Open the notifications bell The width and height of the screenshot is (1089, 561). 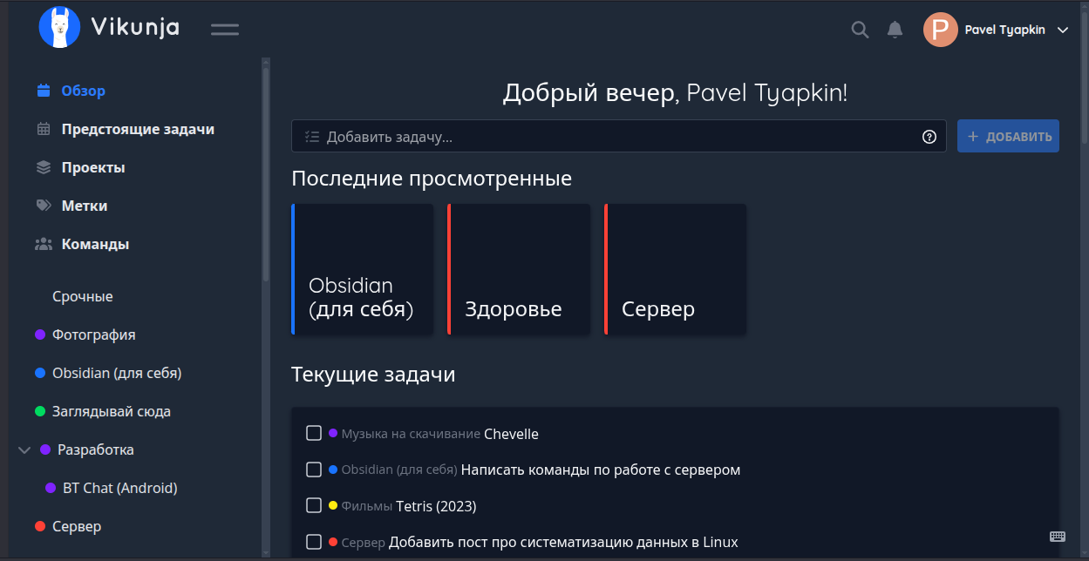pos(895,30)
